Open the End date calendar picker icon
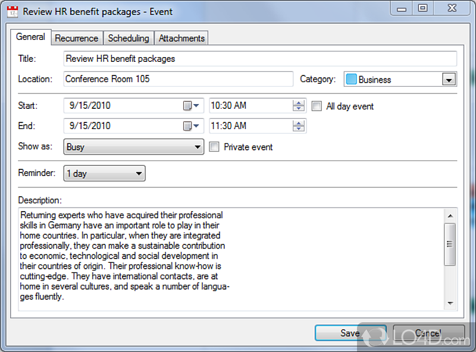 click(187, 126)
